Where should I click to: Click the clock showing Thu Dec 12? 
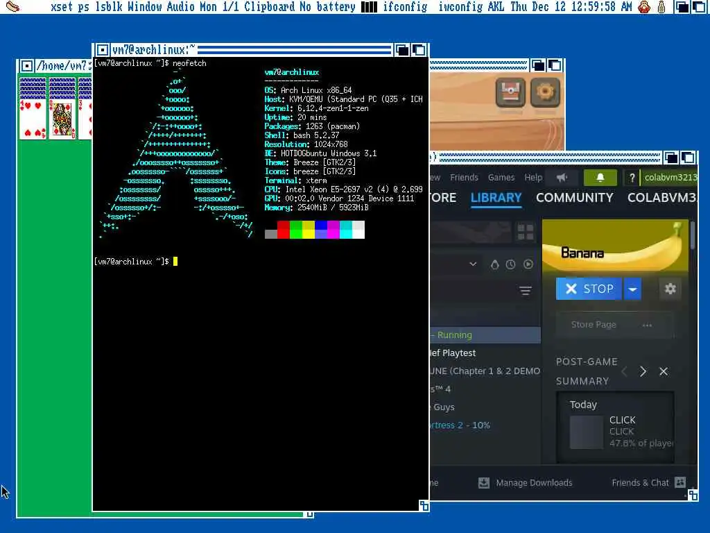571,7
